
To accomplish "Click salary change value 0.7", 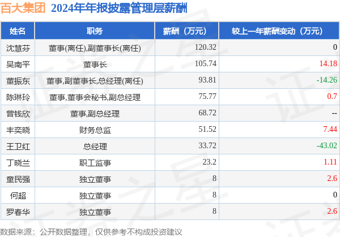I will [x=332, y=96].
